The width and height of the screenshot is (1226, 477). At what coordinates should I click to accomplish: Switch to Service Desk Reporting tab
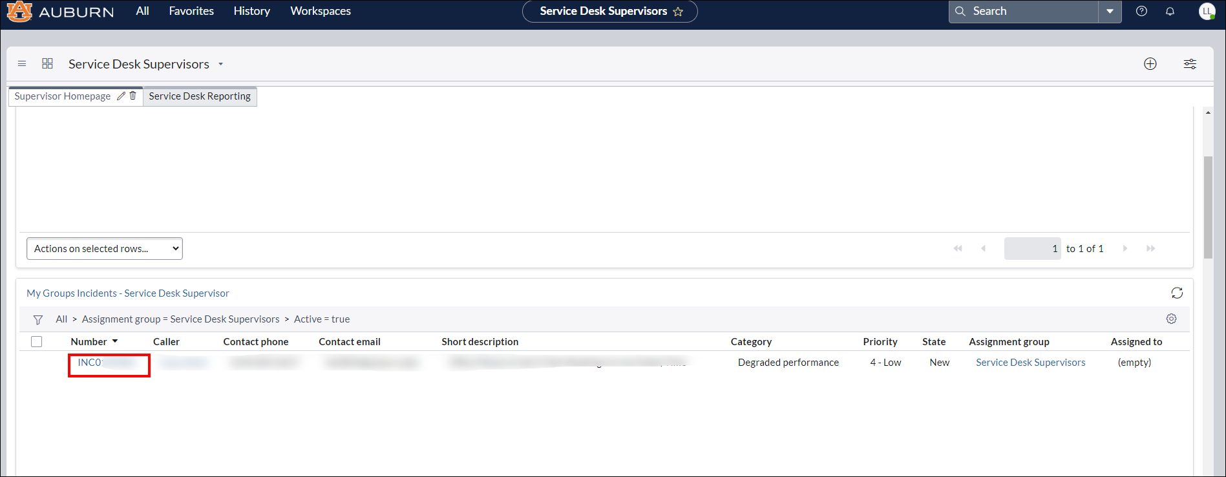click(x=200, y=96)
